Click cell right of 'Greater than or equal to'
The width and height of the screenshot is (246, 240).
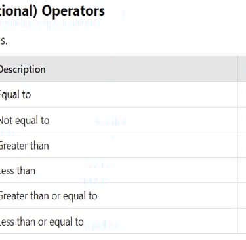pos(242,195)
